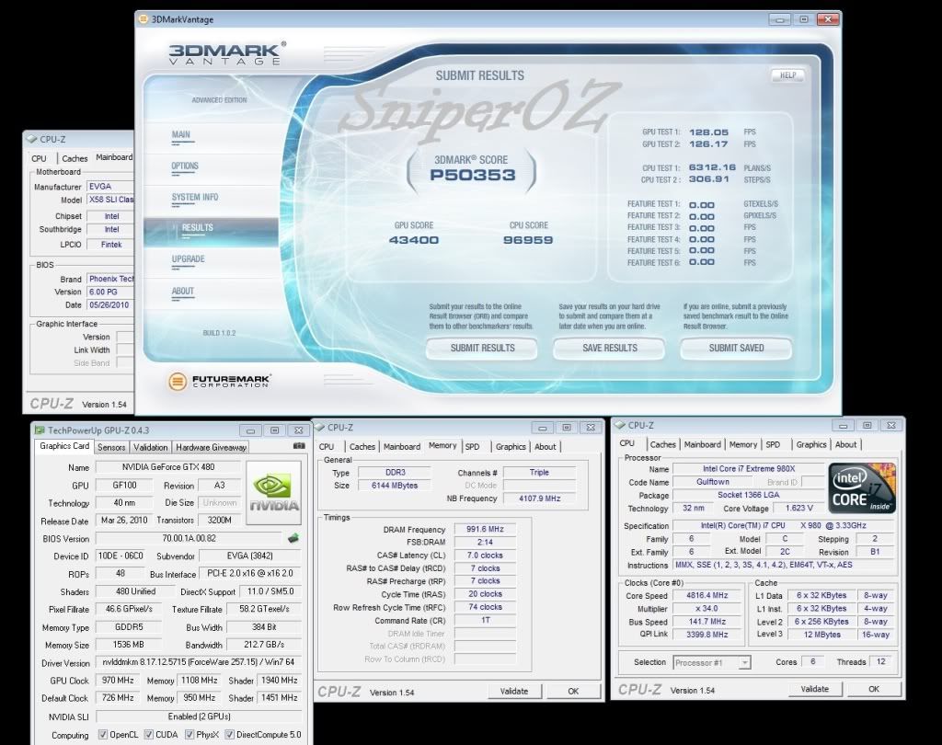Click the Futuremark Corporation logo
Screen dimensions: 942x745
(221, 381)
